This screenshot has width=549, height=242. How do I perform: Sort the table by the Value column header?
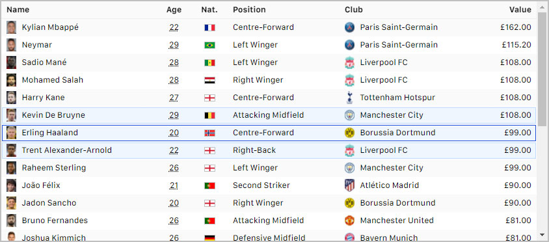[x=520, y=10]
